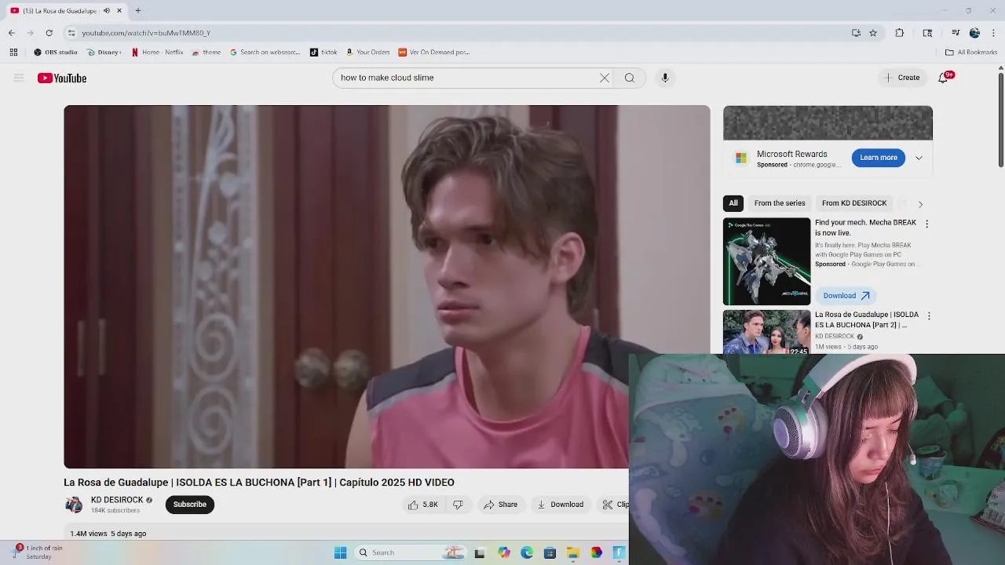1005x565 pixels.
Task: Open the Copilot icon in the taskbar
Action: (504, 552)
